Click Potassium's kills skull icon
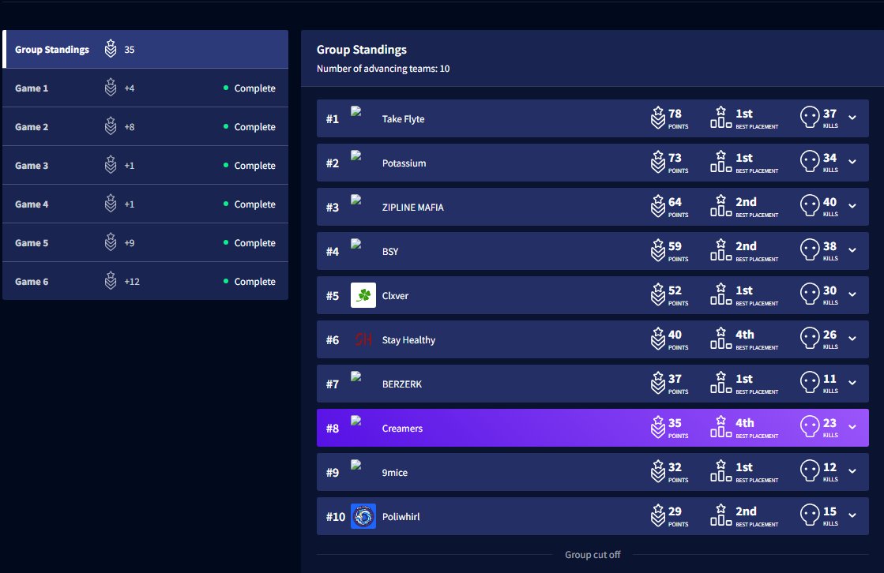Viewport: 884px width, 573px height. click(810, 162)
